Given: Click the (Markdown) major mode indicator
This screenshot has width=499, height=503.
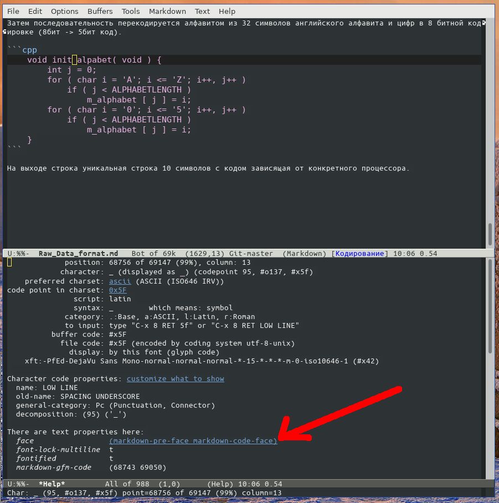Looking at the screenshot, I should tap(305, 253).
